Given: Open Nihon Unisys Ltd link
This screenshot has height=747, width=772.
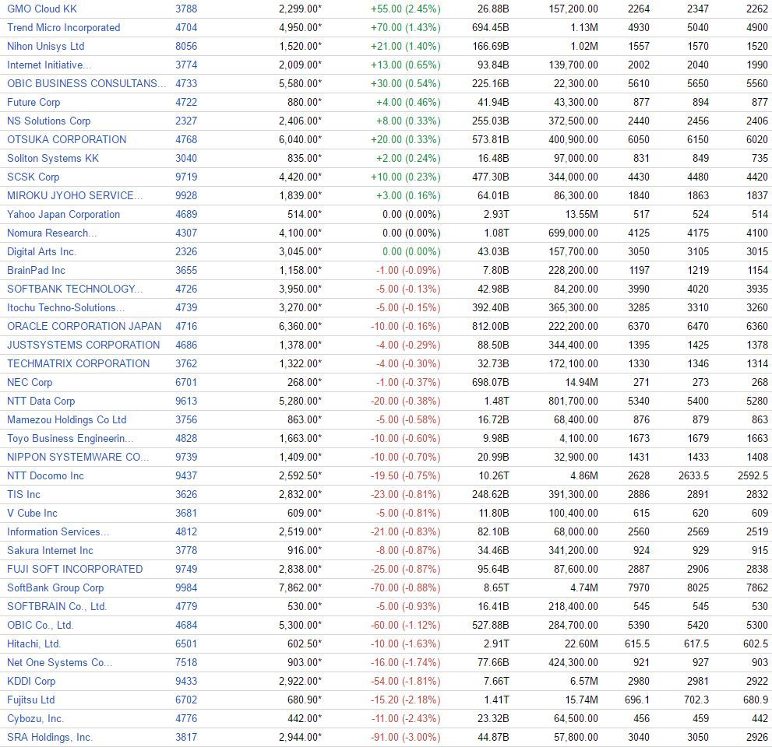Looking at the screenshot, I should click(x=46, y=46).
